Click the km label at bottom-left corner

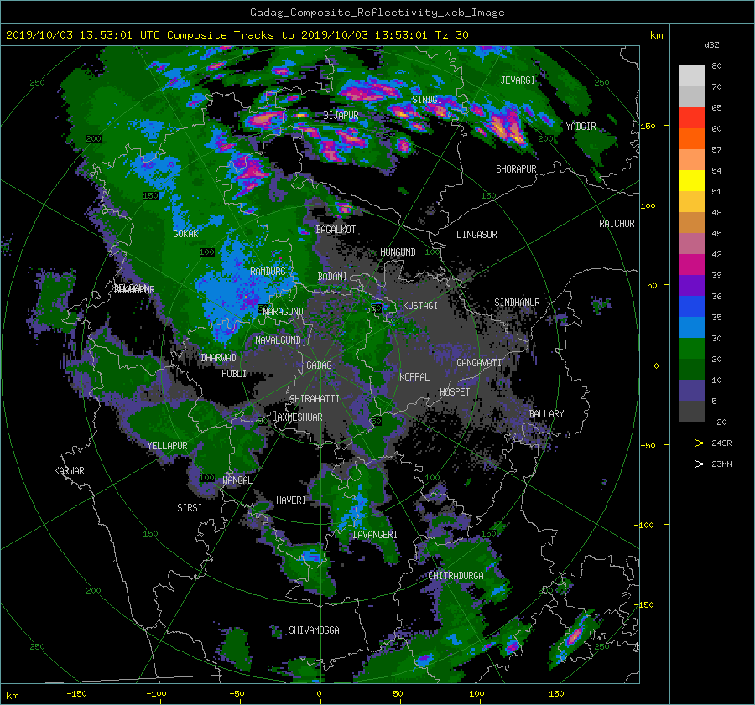click(12, 696)
